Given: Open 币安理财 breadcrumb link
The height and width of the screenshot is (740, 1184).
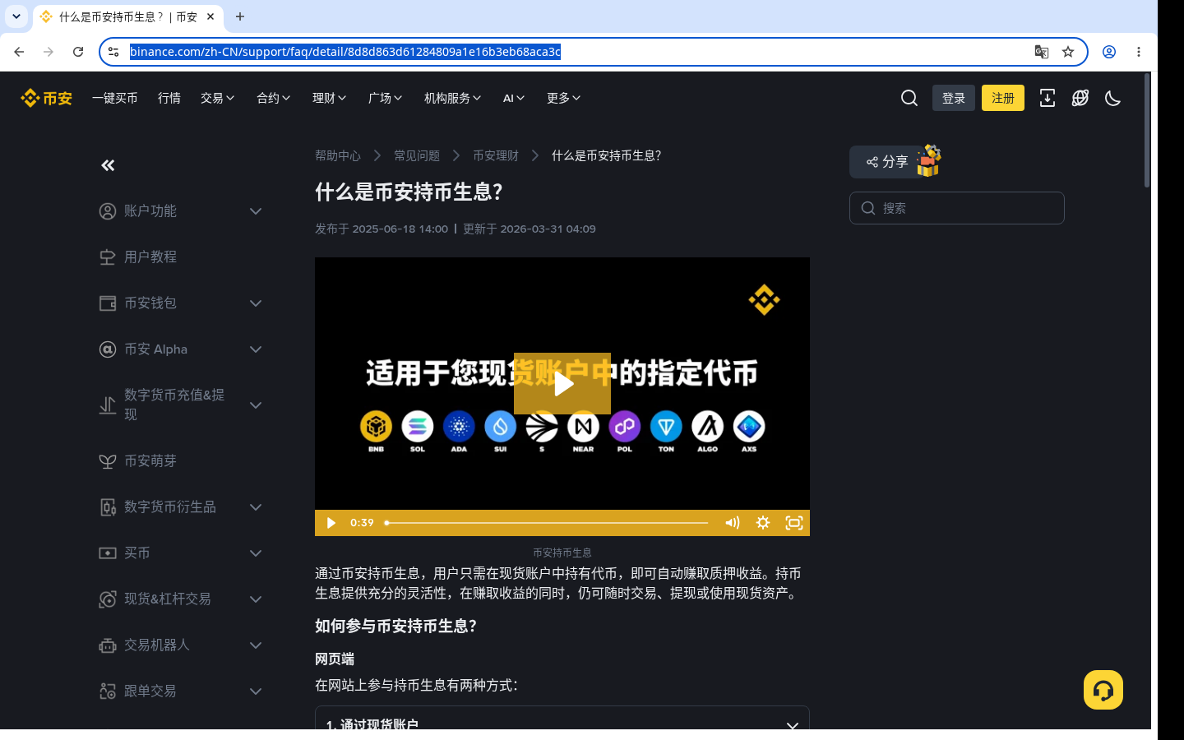Looking at the screenshot, I should pyautogui.click(x=496, y=155).
